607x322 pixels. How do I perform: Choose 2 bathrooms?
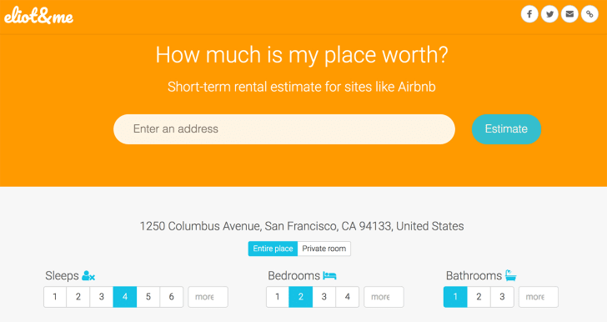(x=479, y=297)
